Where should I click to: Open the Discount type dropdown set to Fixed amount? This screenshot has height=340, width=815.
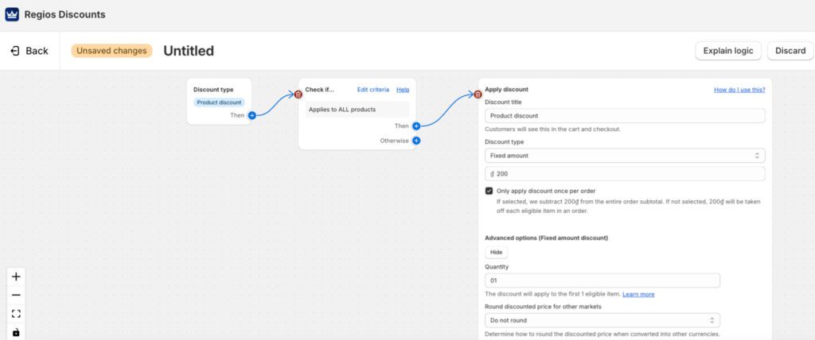[x=624, y=156]
